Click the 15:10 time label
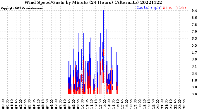The image size is (202, 110). 118,104
